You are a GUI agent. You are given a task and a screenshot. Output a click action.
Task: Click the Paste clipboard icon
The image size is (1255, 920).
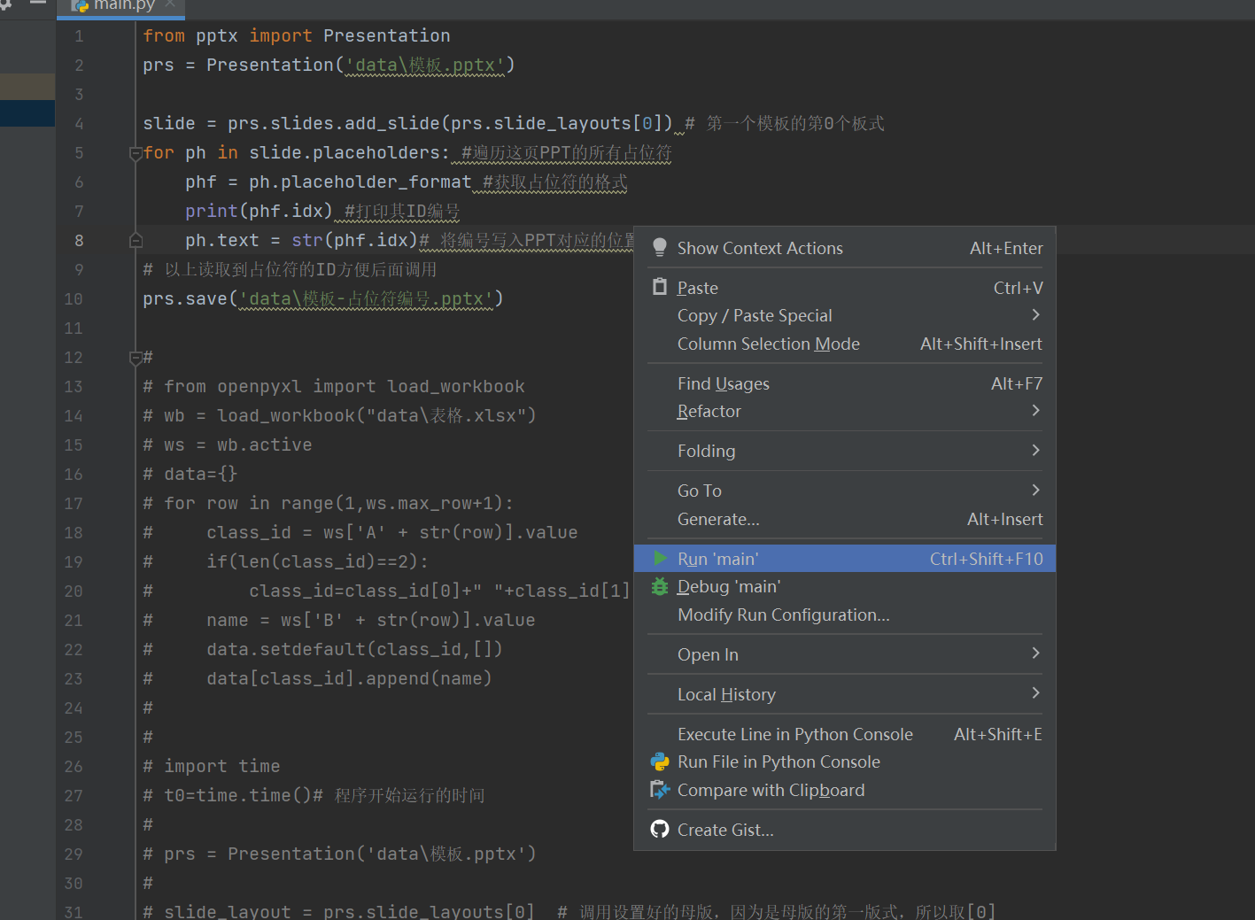point(660,287)
